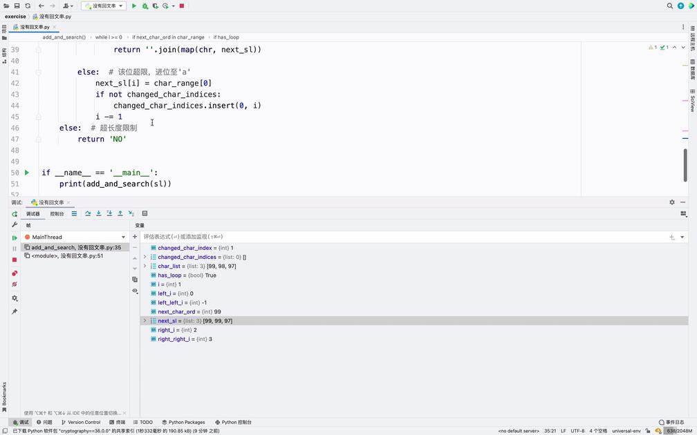The width and height of the screenshot is (697, 435).
Task: Open the editor tabs more-options menu
Action: tap(683, 27)
